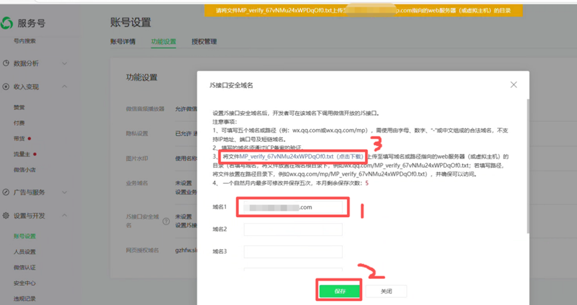Click the green WeChat 服务号 logo
This screenshot has width=577, height=305.
point(7,23)
